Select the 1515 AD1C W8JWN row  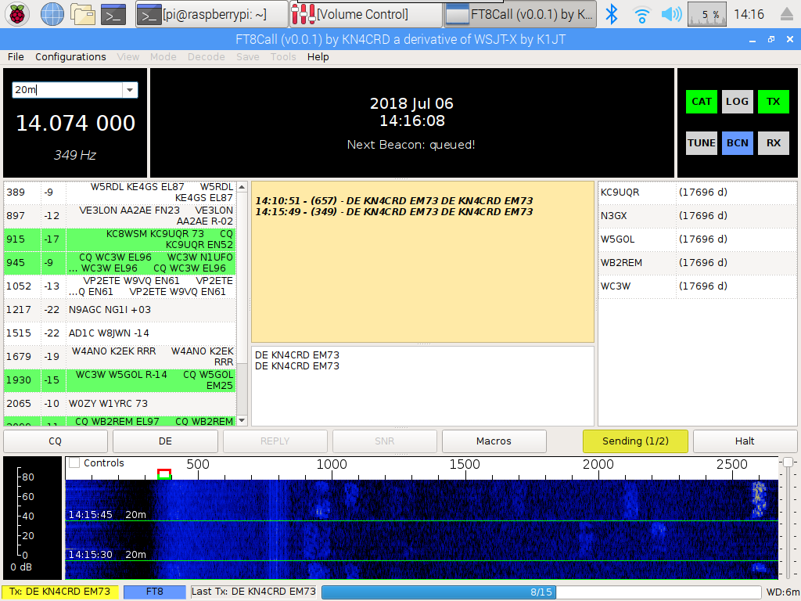click(120, 333)
